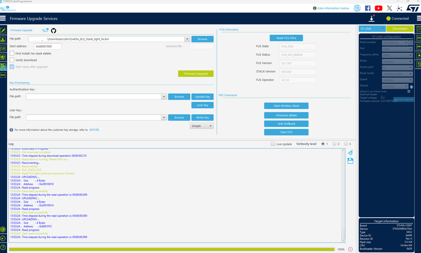
Task: Select verbosity level 1
Action: (x=323, y=144)
